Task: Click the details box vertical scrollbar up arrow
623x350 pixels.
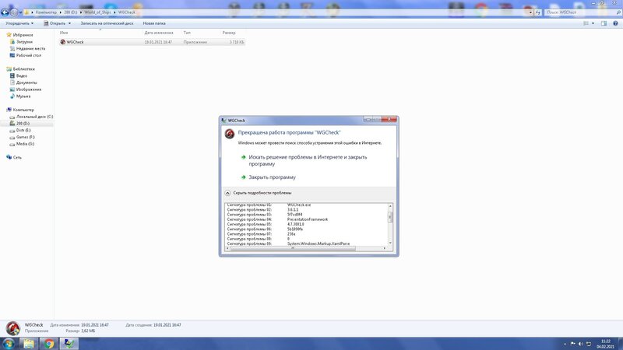Action: (x=390, y=206)
